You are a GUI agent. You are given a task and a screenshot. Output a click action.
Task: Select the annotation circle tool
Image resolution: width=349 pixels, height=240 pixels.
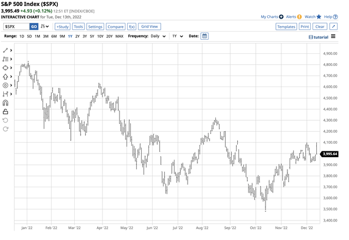5,85
